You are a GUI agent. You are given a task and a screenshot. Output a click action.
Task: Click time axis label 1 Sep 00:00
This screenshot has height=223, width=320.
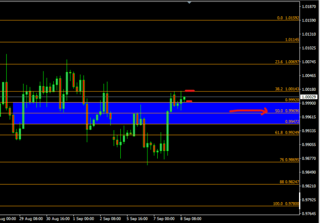[83, 219]
